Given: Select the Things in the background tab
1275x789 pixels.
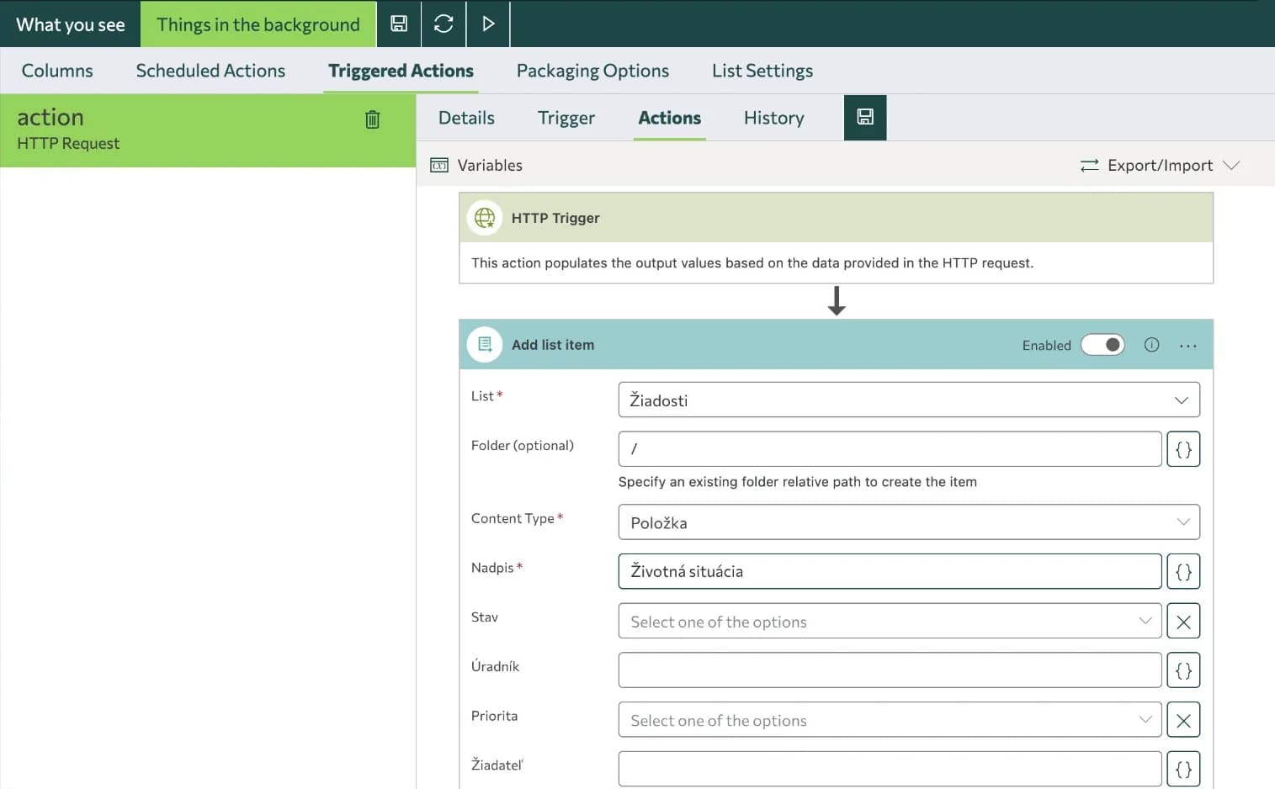Looking at the screenshot, I should click(x=258, y=24).
